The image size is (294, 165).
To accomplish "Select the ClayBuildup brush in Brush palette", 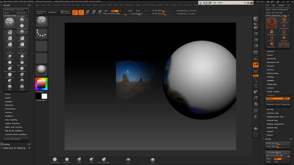I will (22, 26).
